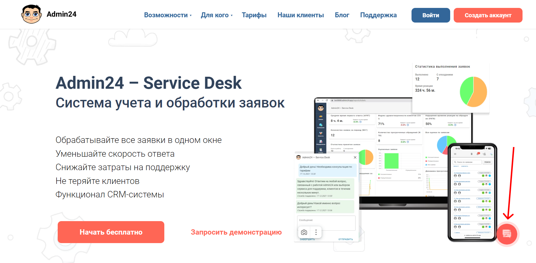Click the pie chart in Статистика выполнения заявок card
Image resolution: width=536 pixels, height=263 pixels.
tap(473, 92)
